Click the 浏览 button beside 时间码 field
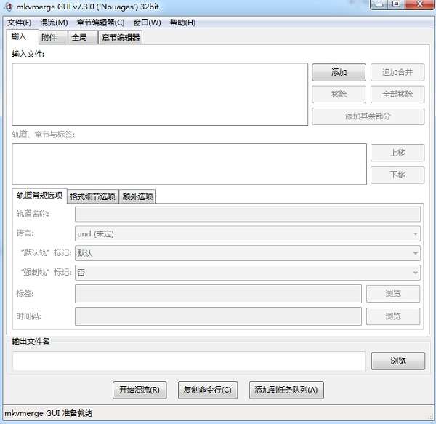 [393, 316]
